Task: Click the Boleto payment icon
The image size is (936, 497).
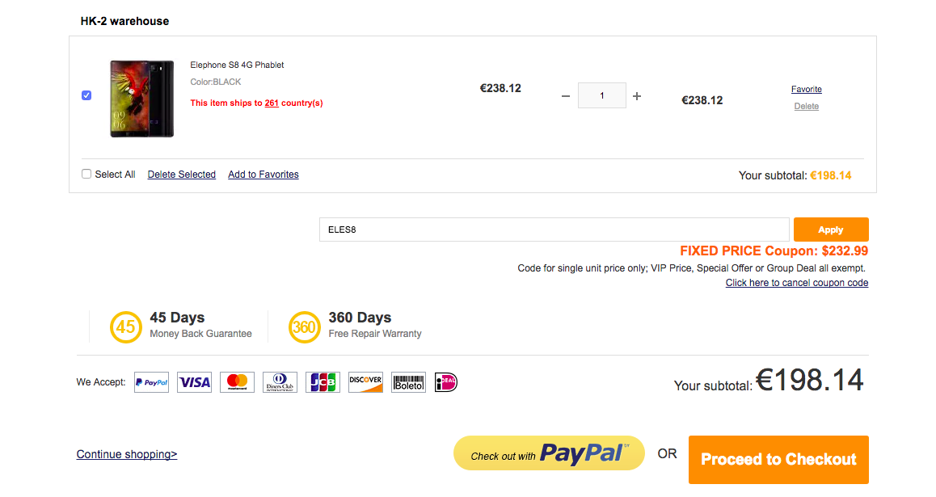Action: coord(408,382)
